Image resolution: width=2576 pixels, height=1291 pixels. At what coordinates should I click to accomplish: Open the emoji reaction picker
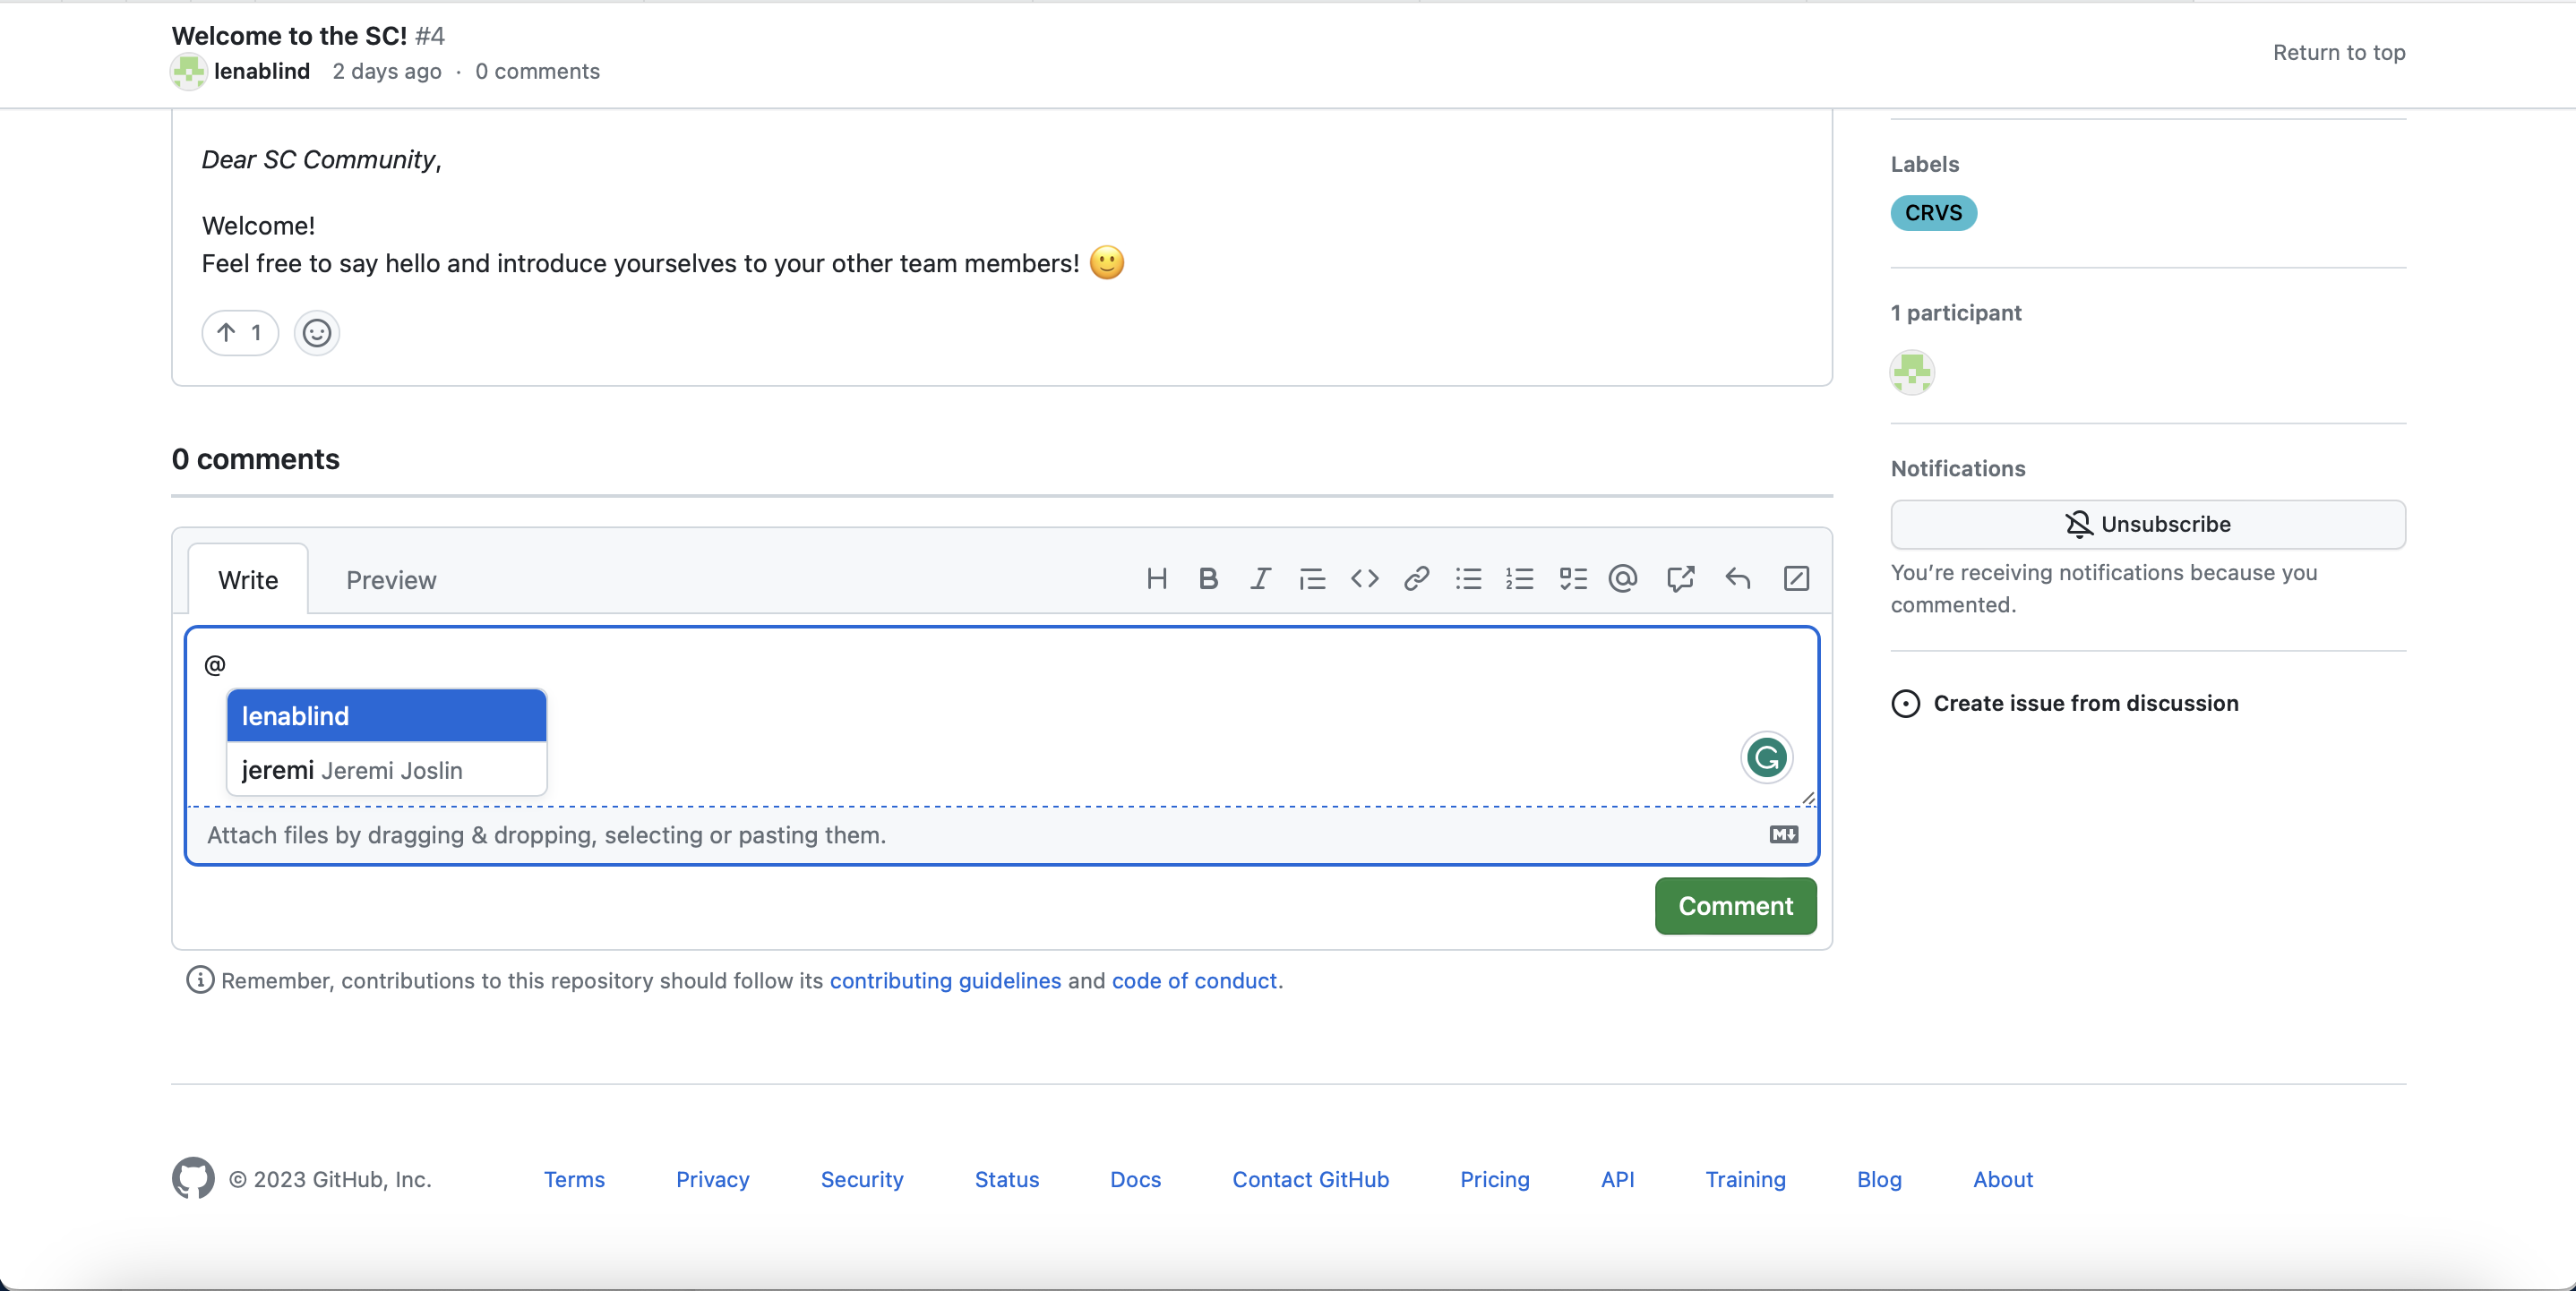[x=316, y=333]
